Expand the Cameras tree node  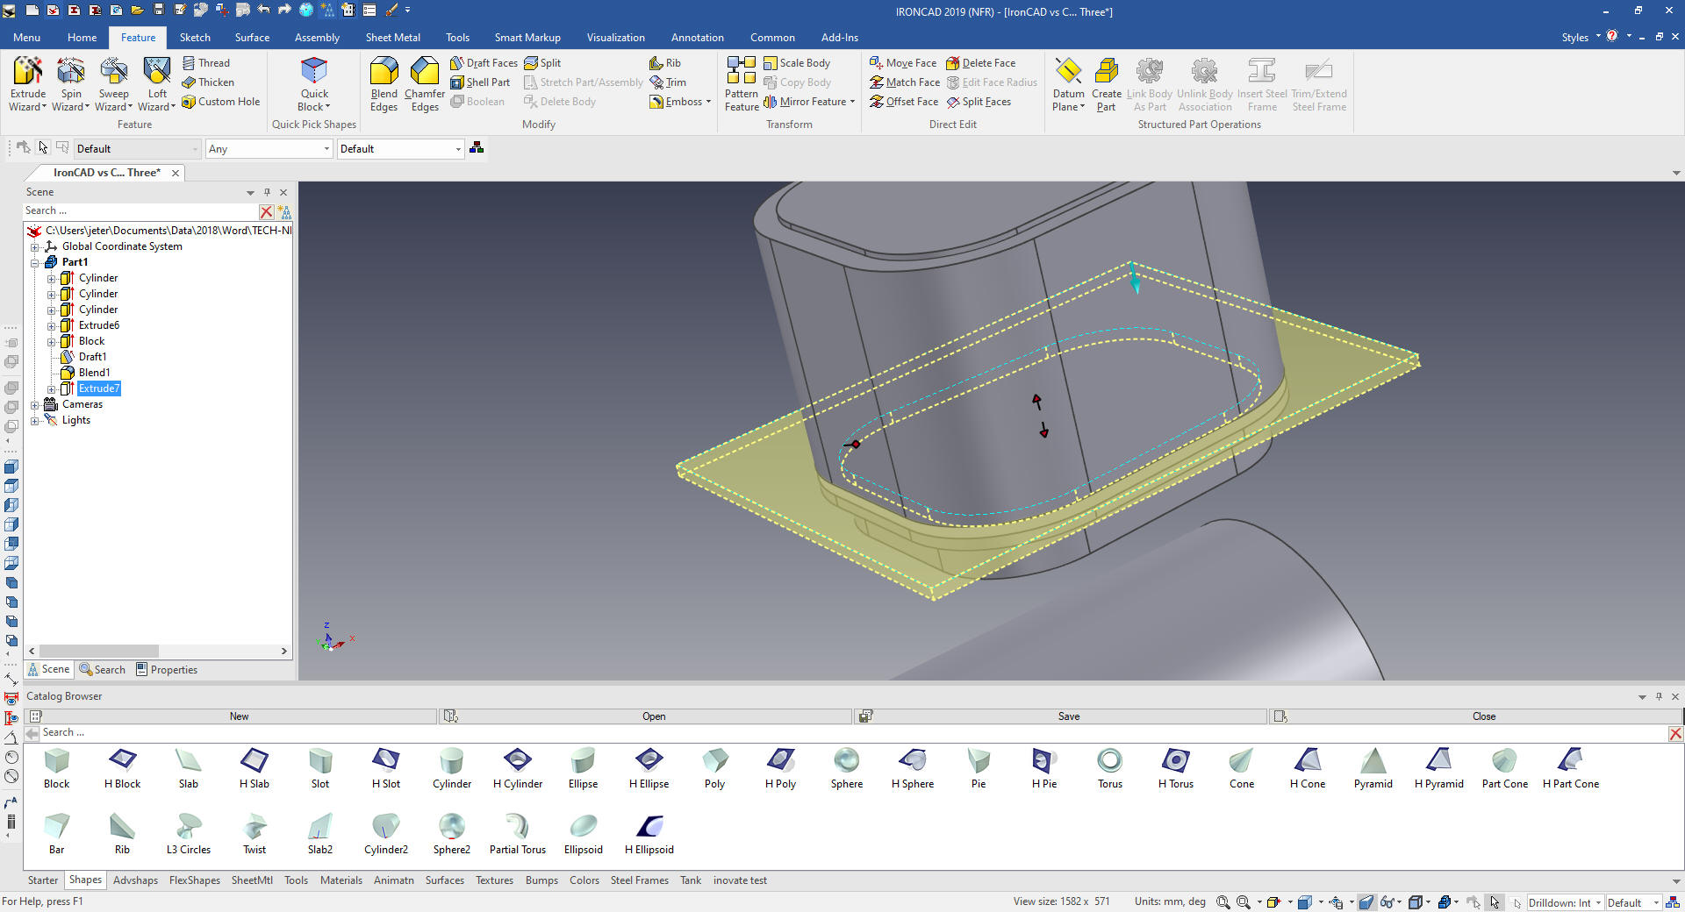click(35, 405)
